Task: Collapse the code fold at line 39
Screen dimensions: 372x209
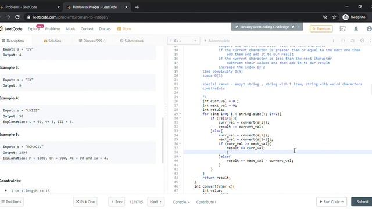Action: (180, 157)
